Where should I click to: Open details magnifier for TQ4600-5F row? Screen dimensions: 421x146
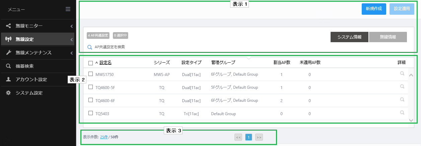coord(402,87)
